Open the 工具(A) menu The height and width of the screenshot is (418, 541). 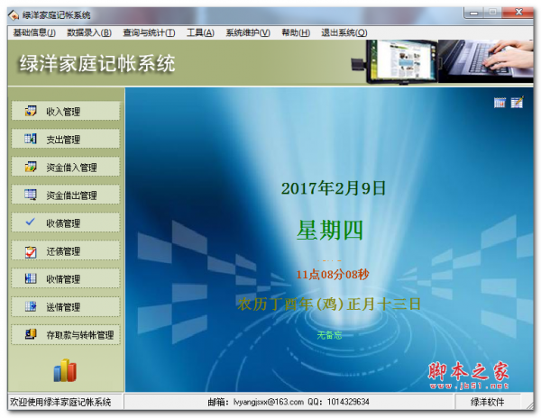pos(200,32)
